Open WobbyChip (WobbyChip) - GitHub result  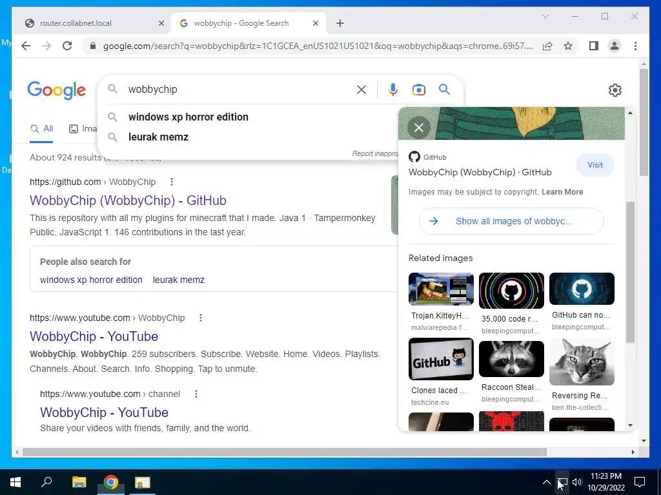pyautogui.click(x=128, y=200)
